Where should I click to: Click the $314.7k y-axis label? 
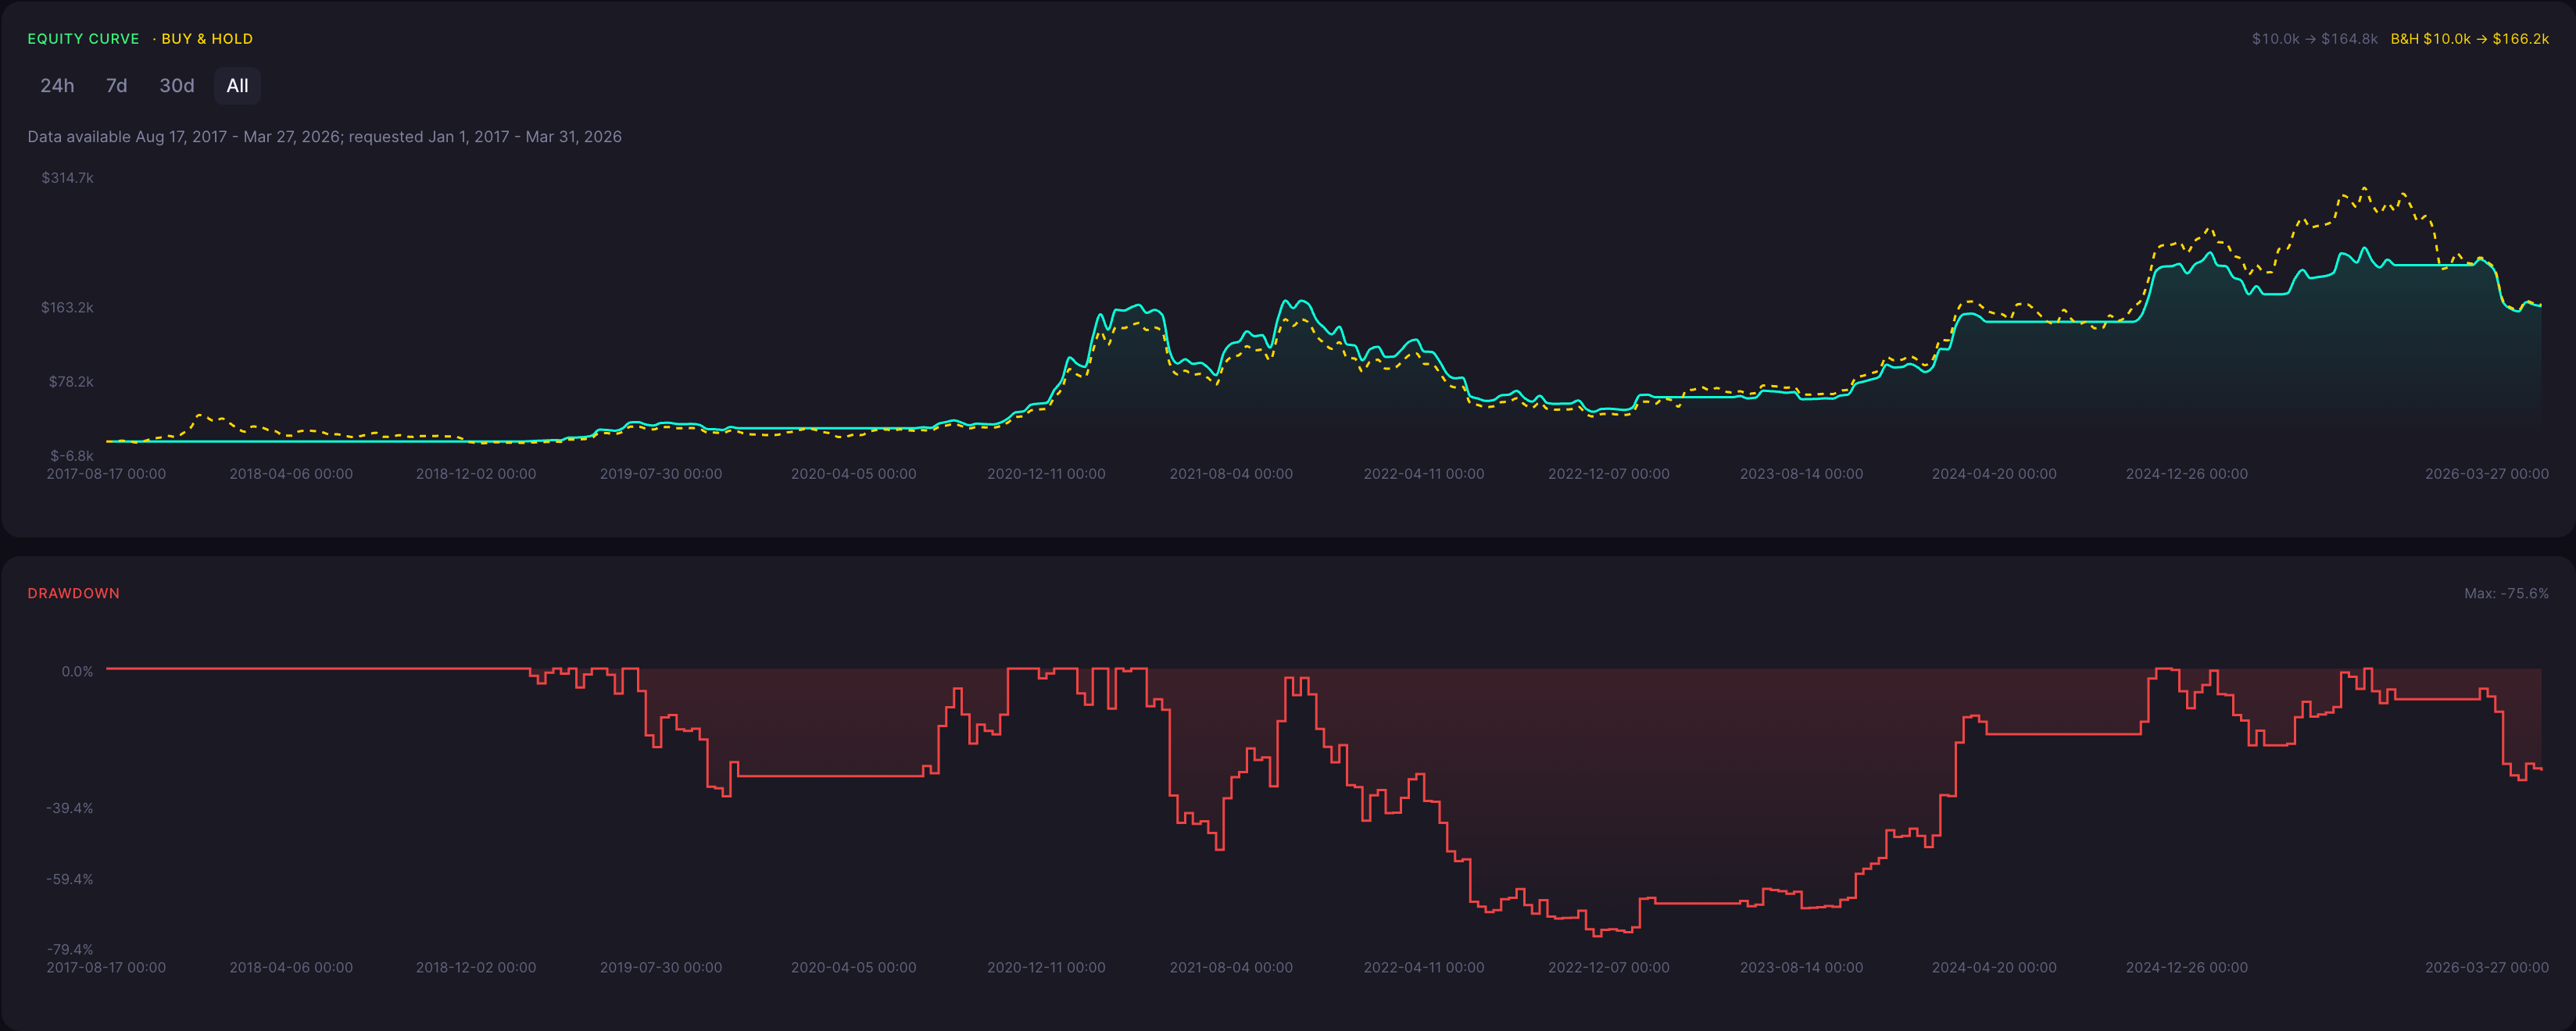click(x=67, y=178)
